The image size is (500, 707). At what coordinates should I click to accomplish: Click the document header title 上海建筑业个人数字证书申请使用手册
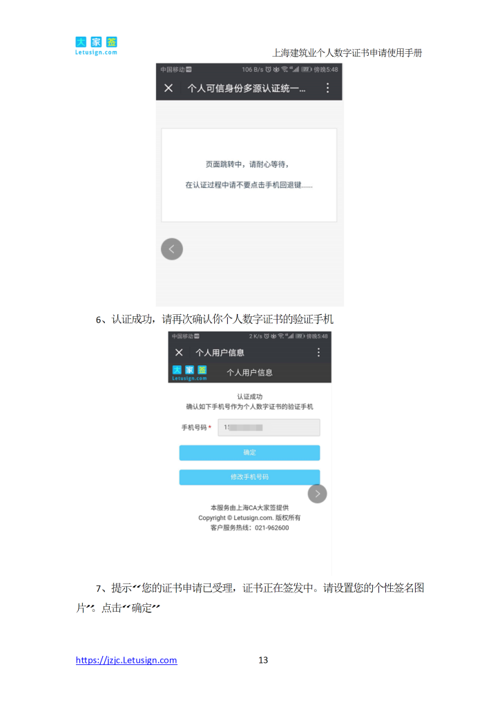(x=347, y=52)
